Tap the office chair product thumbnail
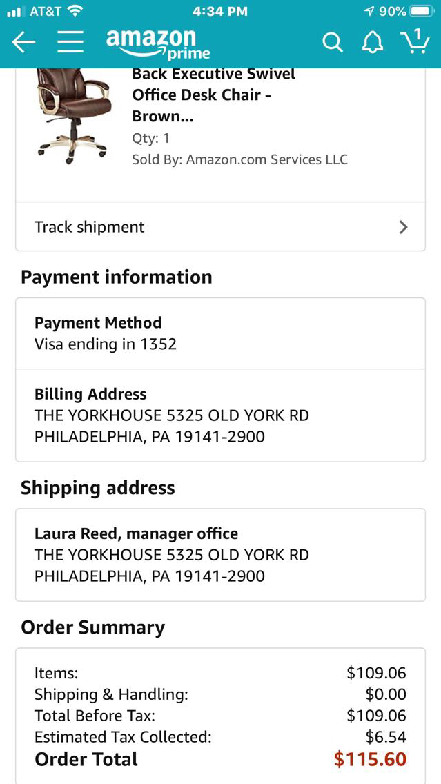Screen dimensions: 441x784 point(74,115)
